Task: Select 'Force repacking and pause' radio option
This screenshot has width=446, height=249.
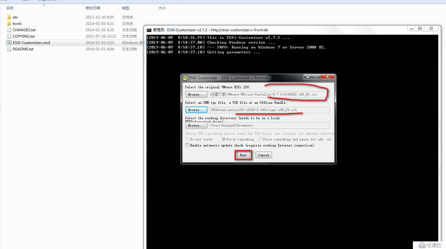Action: pos(260,139)
